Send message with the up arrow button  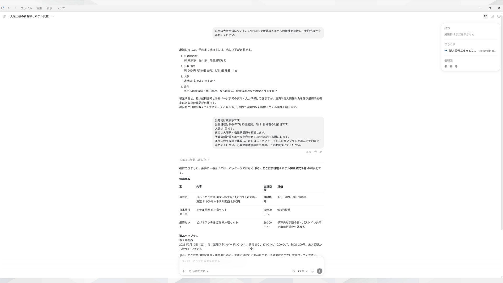[319, 271]
